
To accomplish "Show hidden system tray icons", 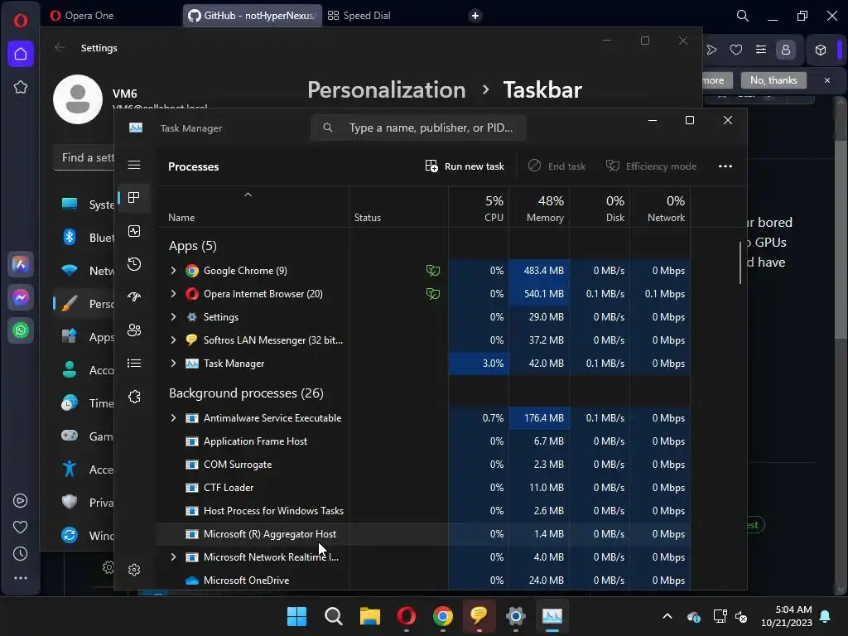I will tap(667, 616).
